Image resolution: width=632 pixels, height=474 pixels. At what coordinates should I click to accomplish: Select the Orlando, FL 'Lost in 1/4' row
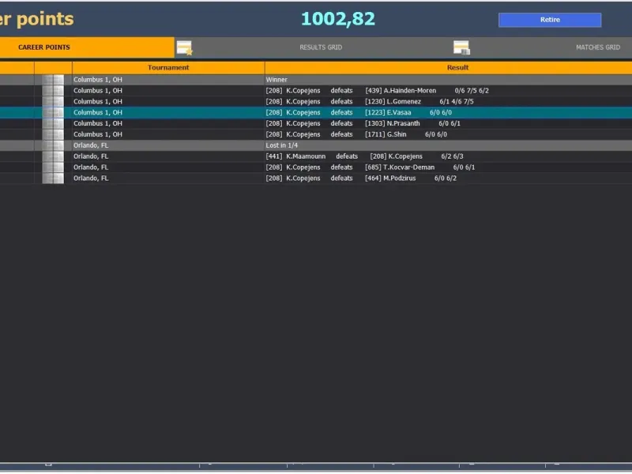(316, 145)
